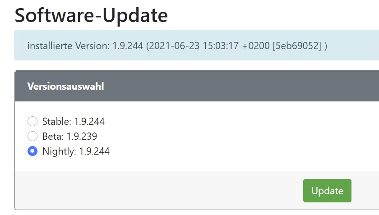379x215 pixels.
Task: Click the 'Nightly: 1.9.244' label text
Action: pos(76,151)
